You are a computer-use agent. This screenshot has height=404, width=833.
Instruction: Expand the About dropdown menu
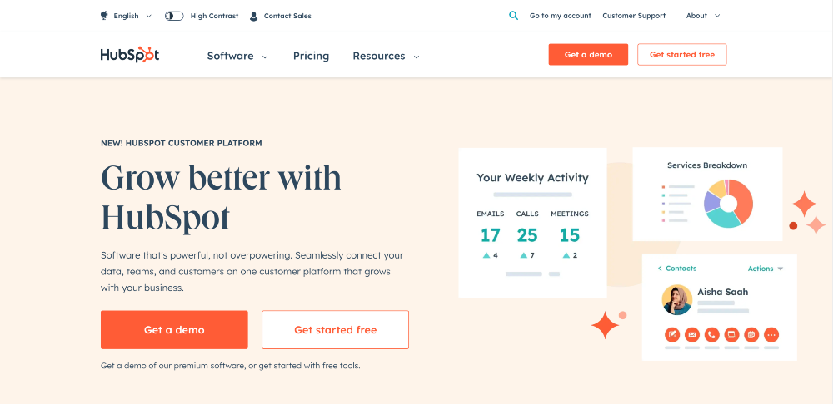coord(703,16)
